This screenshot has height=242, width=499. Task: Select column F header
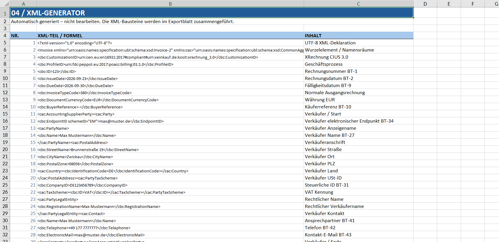click(473, 4)
